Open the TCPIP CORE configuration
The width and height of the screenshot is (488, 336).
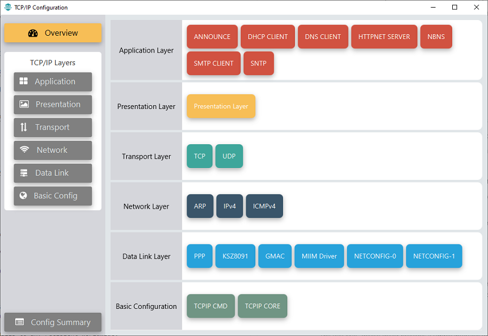(262, 306)
